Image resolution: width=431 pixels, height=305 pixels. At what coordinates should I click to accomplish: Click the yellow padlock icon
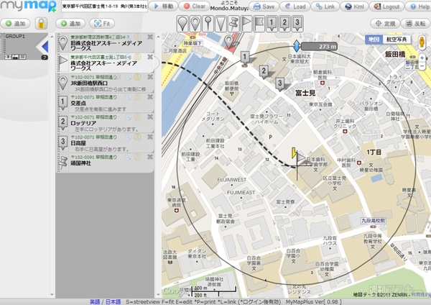pyautogui.click(x=41, y=24)
